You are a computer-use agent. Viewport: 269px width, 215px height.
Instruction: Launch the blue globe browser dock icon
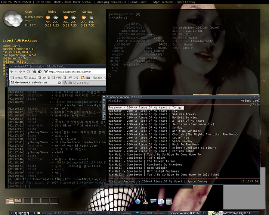(x=138, y=202)
